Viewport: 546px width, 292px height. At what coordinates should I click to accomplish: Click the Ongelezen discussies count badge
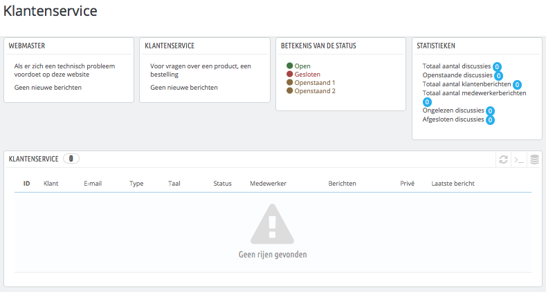490,110
